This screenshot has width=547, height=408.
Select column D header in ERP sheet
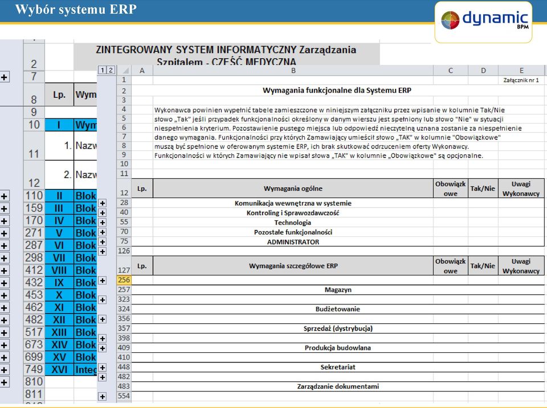click(x=483, y=71)
